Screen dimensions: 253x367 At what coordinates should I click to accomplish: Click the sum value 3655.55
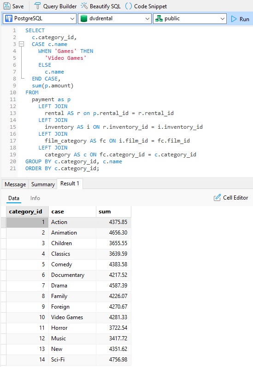113,243
